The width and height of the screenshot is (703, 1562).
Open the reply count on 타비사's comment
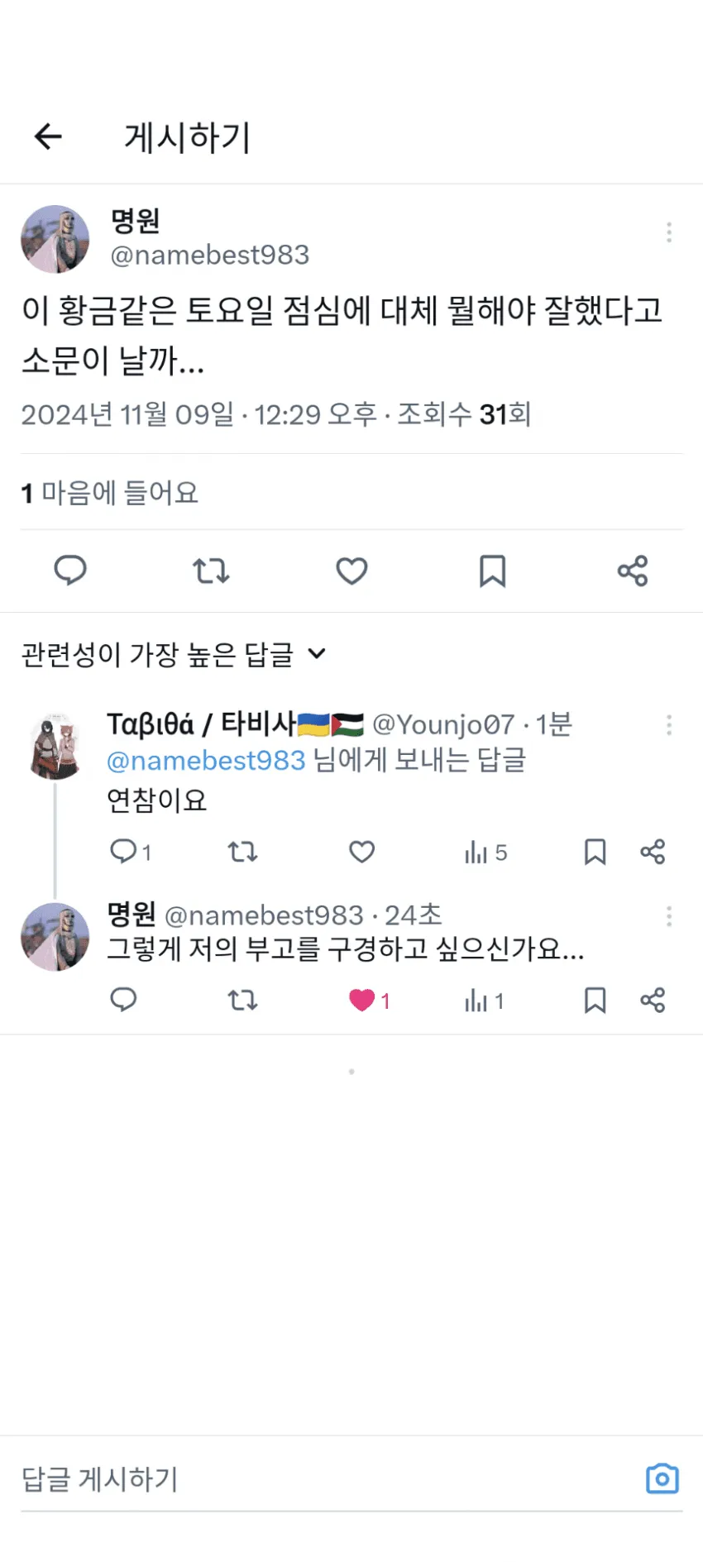(129, 852)
